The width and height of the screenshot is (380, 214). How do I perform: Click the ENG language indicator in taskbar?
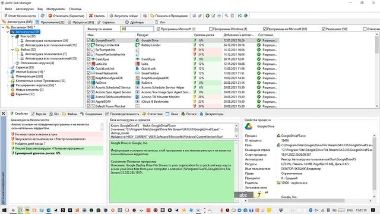pyautogui.click(x=350, y=210)
